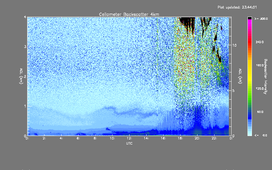The width and height of the screenshot is (272, 170).
Task: Click the "14:" UTC tick label
Action: pos(146,138)
